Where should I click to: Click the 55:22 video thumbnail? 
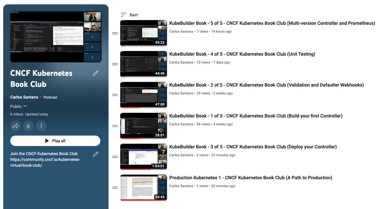click(144, 33)
